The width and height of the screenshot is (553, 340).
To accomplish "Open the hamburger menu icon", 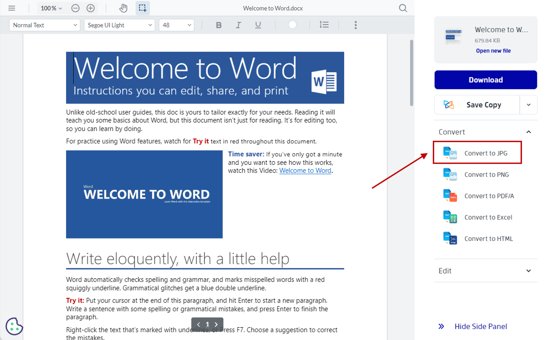I will click(x=12, y=8).
